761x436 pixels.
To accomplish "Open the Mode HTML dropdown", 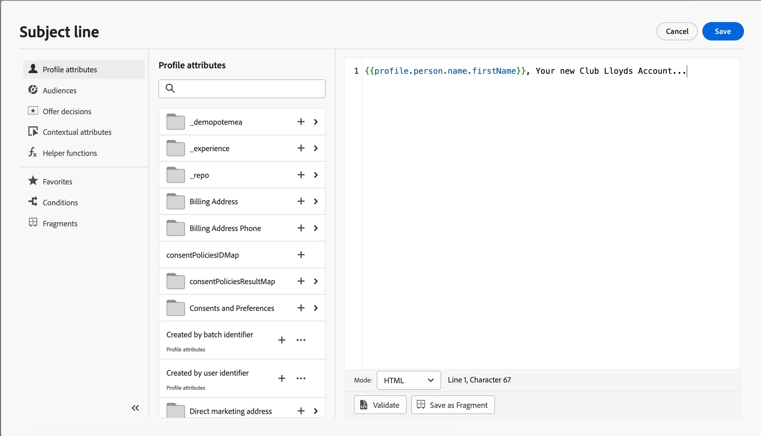I will pyautogui.click(x=409, y=380).
